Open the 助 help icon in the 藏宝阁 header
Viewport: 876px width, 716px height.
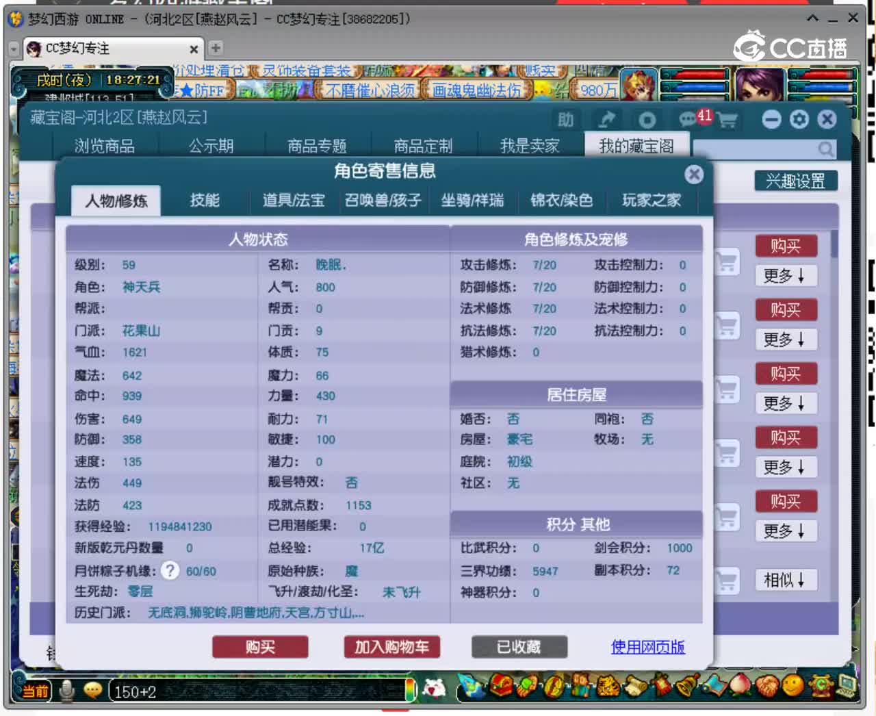coord(566,120)
